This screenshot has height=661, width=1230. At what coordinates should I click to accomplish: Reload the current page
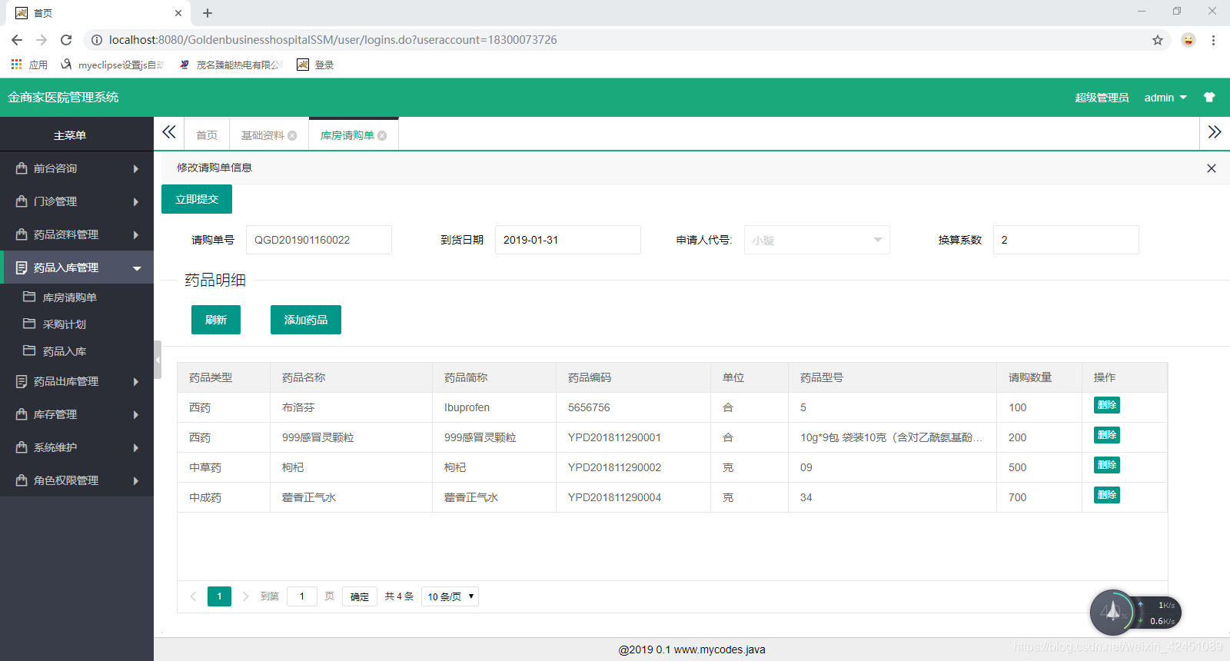click(x=66, y=40)
